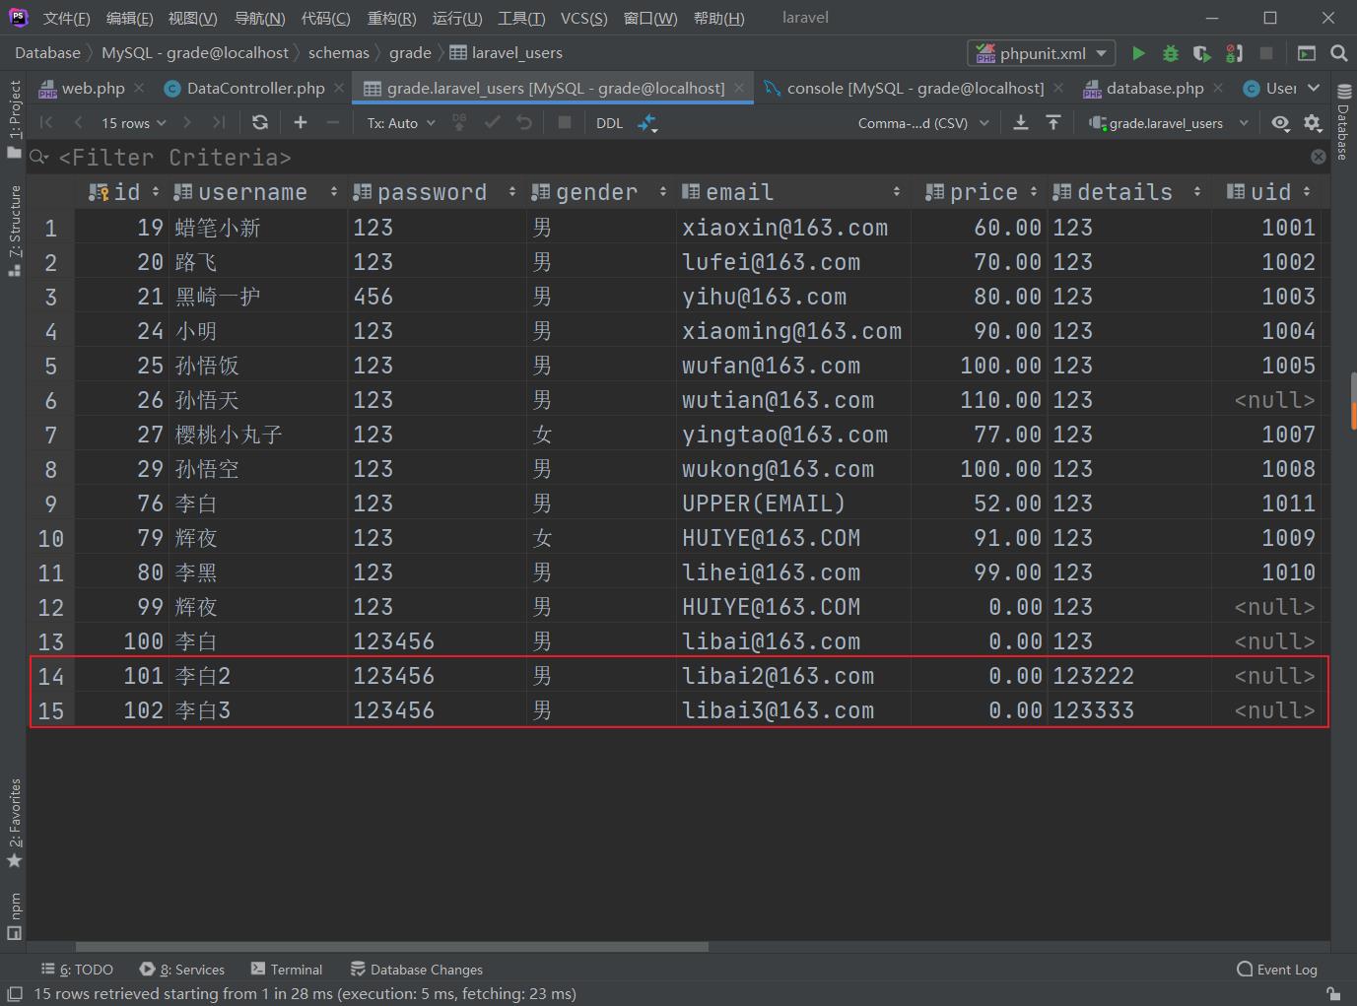Sort by the id column header
This screenshot has height=1006, width=1357.
pyautogui.click(x=123, y=192)
